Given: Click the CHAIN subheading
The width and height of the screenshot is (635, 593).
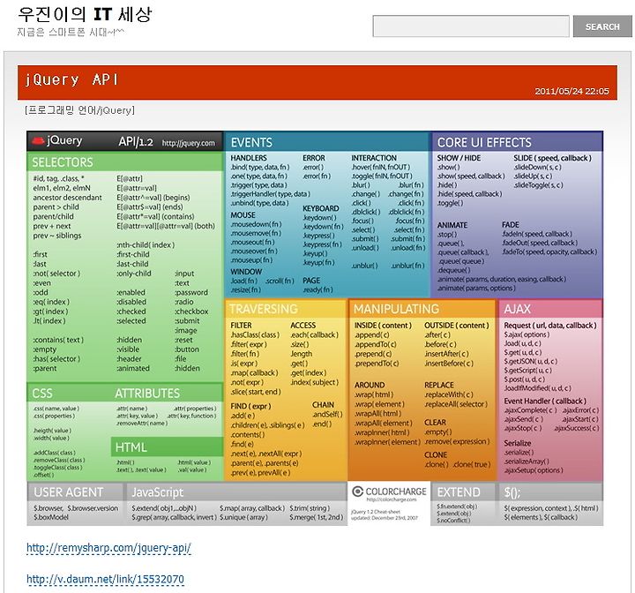Looking at the screenshot, I should 323,405.
